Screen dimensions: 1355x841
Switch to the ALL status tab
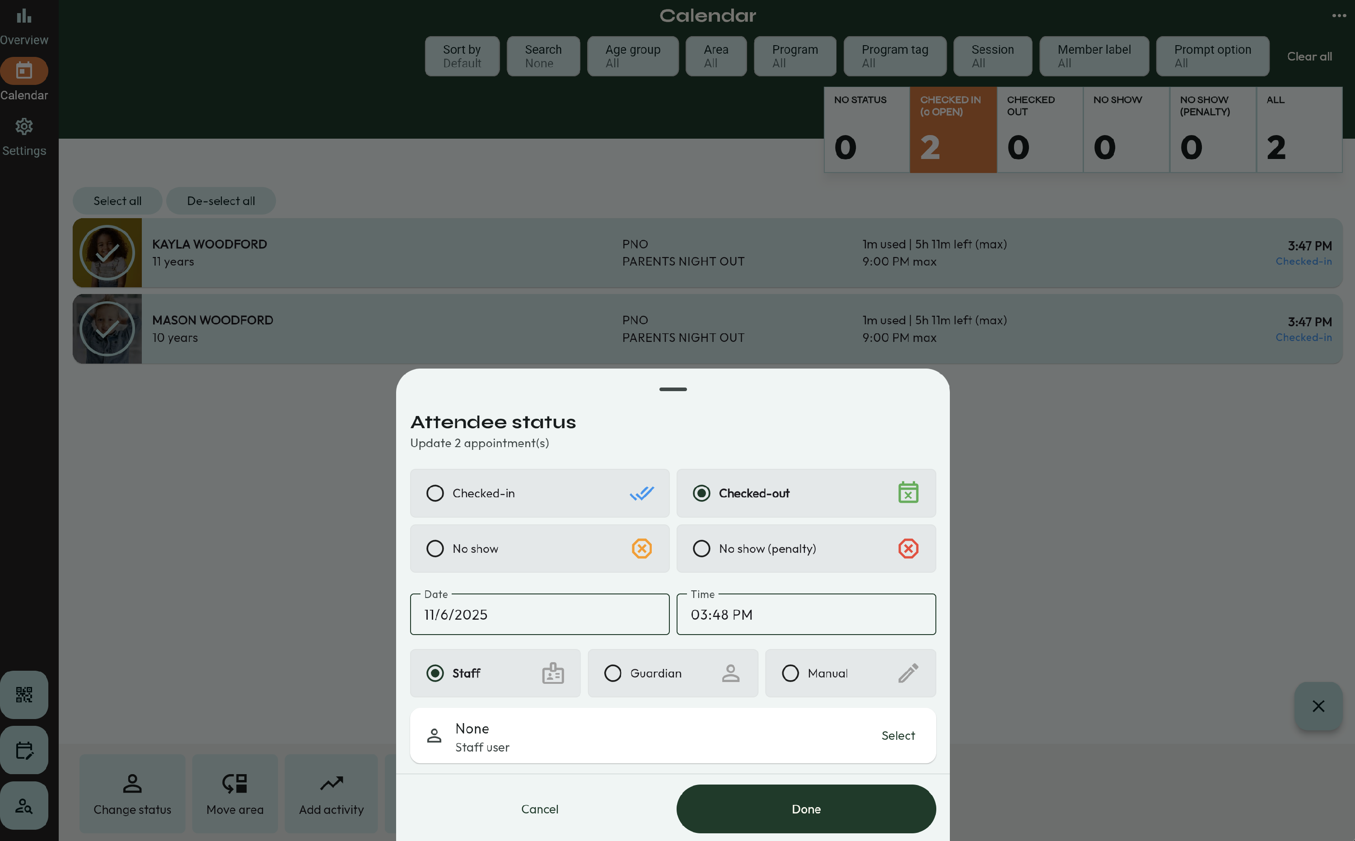click(1299, 130)
